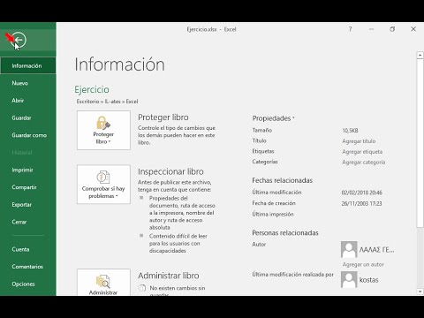Click the vertical scrollbar thumb
424x318 pixels.
tap(420, 143)
